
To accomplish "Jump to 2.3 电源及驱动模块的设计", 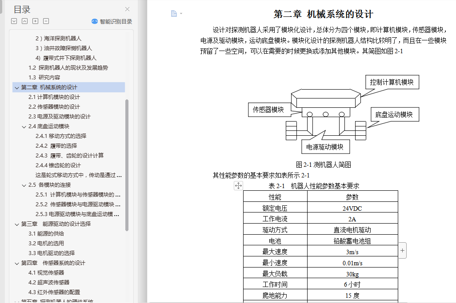I will tap(59, 116).
